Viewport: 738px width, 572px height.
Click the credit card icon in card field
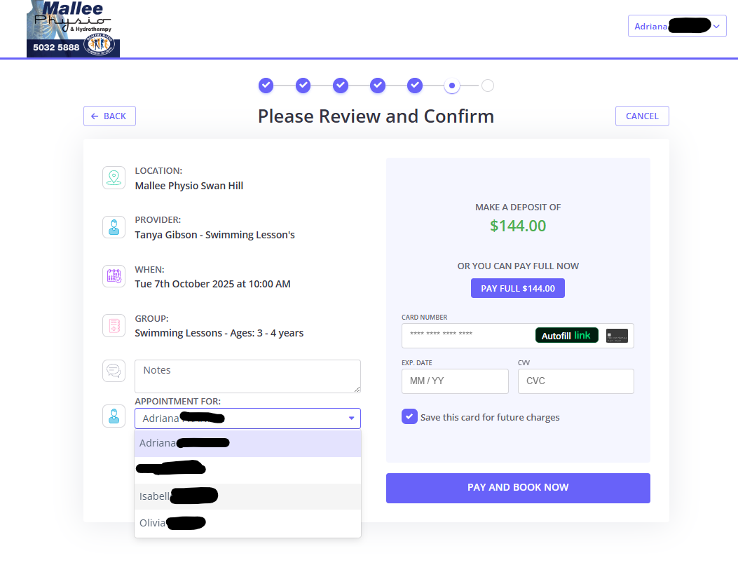[x=617, y=336]
